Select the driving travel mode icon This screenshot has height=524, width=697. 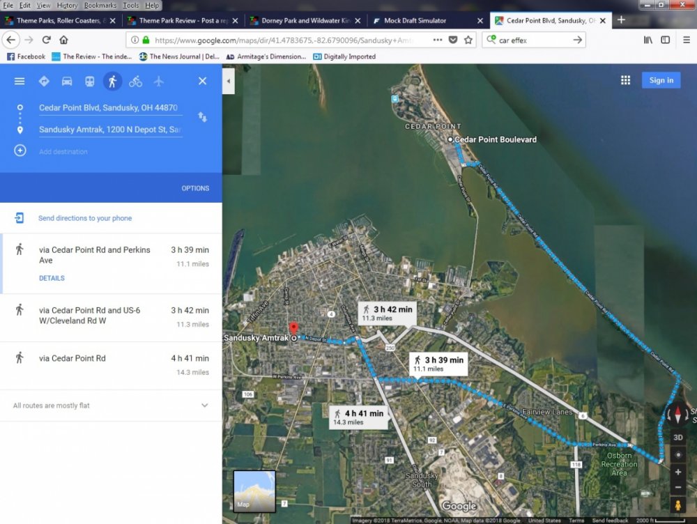coord(67,82)
